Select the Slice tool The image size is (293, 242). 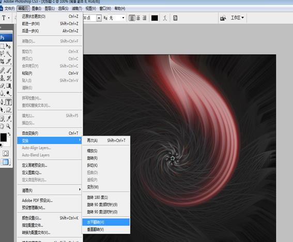click(x=8, y=62)
